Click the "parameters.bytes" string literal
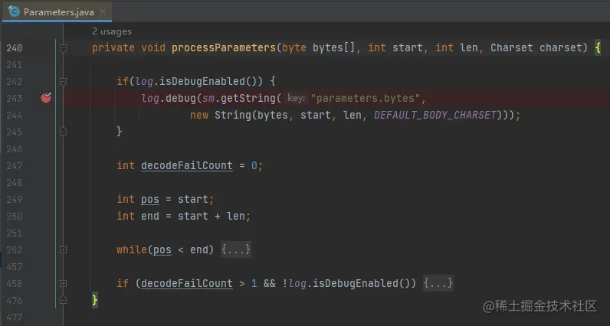The width and height of the screenshot is (610, 326). 366,98
